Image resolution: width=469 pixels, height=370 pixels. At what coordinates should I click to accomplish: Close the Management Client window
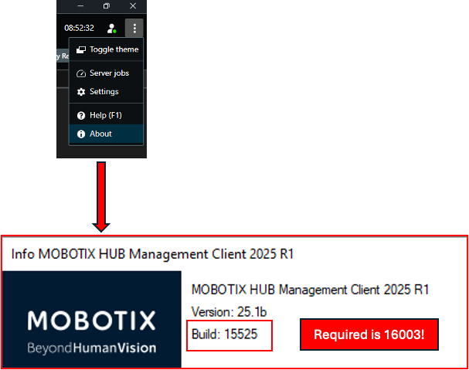click(133, 6)
